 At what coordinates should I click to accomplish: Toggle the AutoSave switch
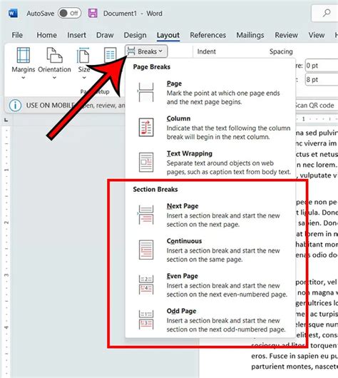coord(69,14)
